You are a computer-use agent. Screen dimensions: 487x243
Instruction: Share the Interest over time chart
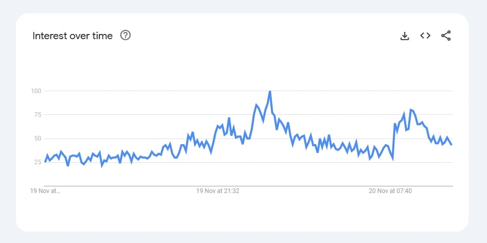[446, 36]
